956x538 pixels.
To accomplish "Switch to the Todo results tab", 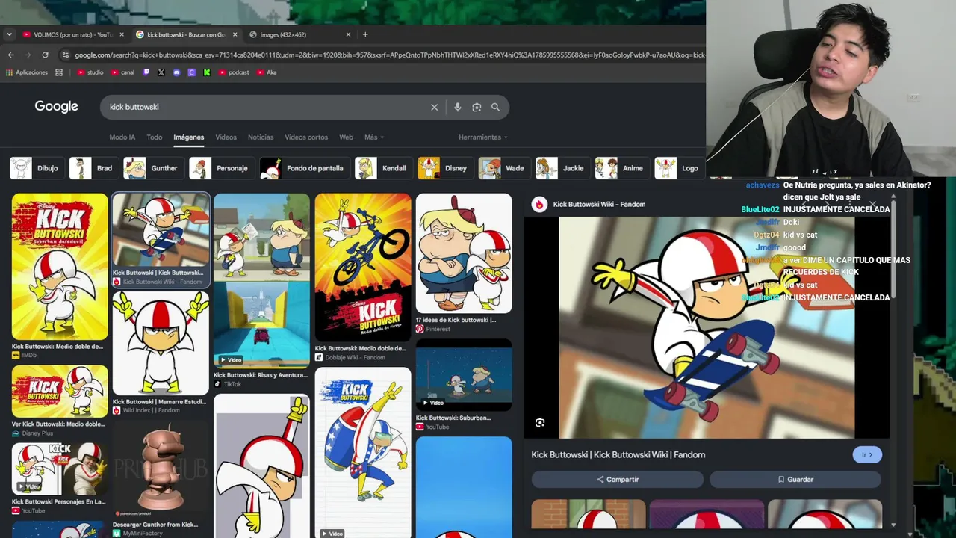I will 155,137.
